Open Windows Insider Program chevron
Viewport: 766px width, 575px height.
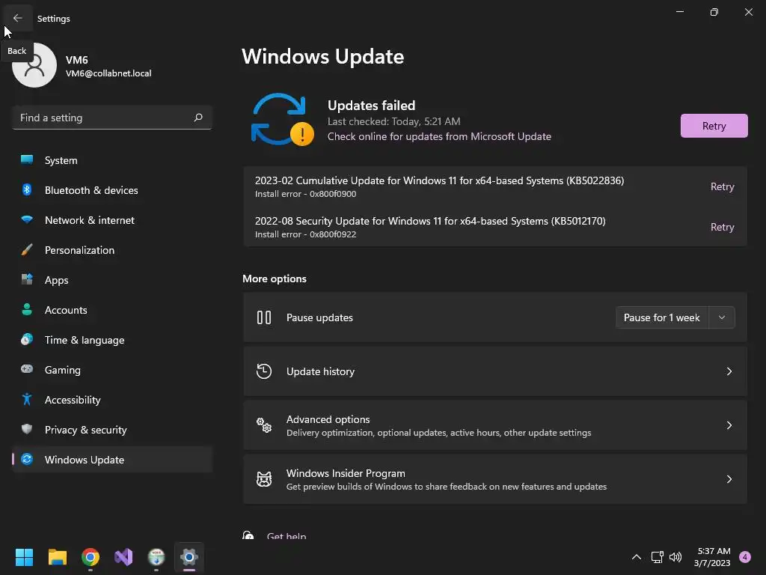pyautogui.click(x=729, y=478)
